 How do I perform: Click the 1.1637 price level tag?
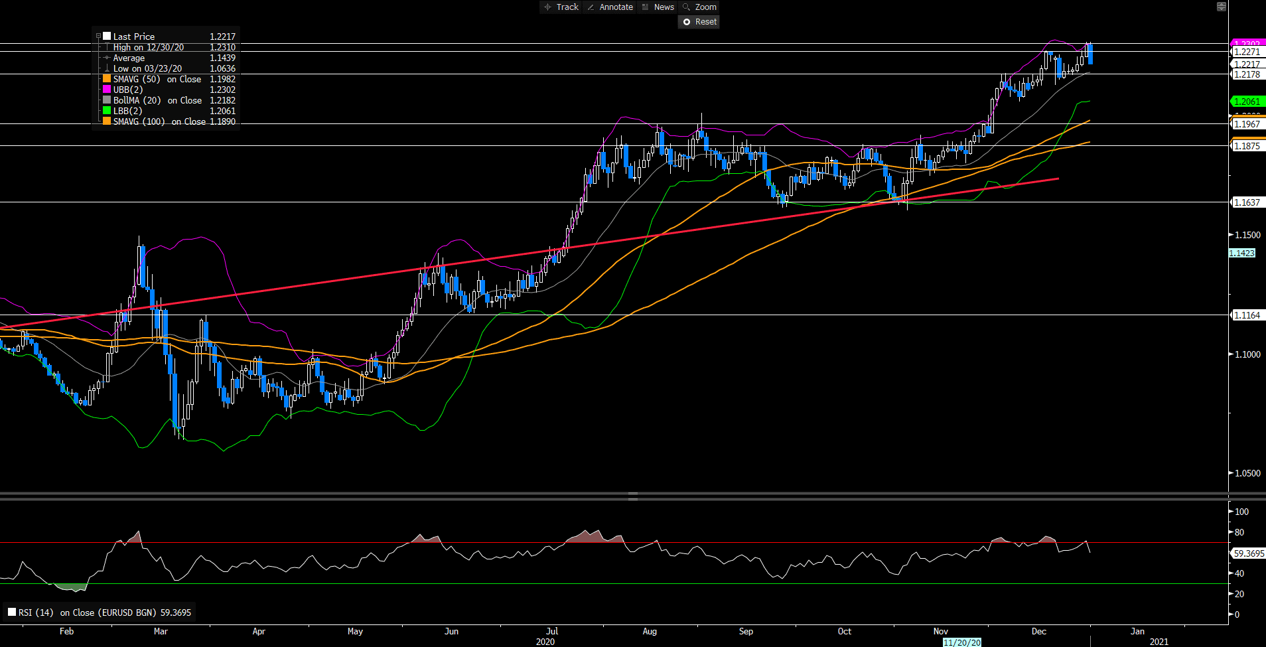point(1247,202)
